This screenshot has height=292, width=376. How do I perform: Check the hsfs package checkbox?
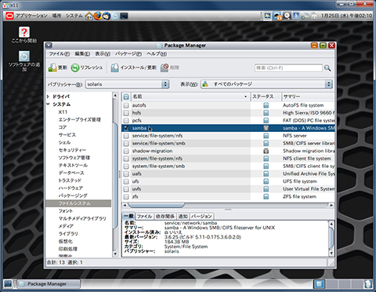tap(126, 113)
